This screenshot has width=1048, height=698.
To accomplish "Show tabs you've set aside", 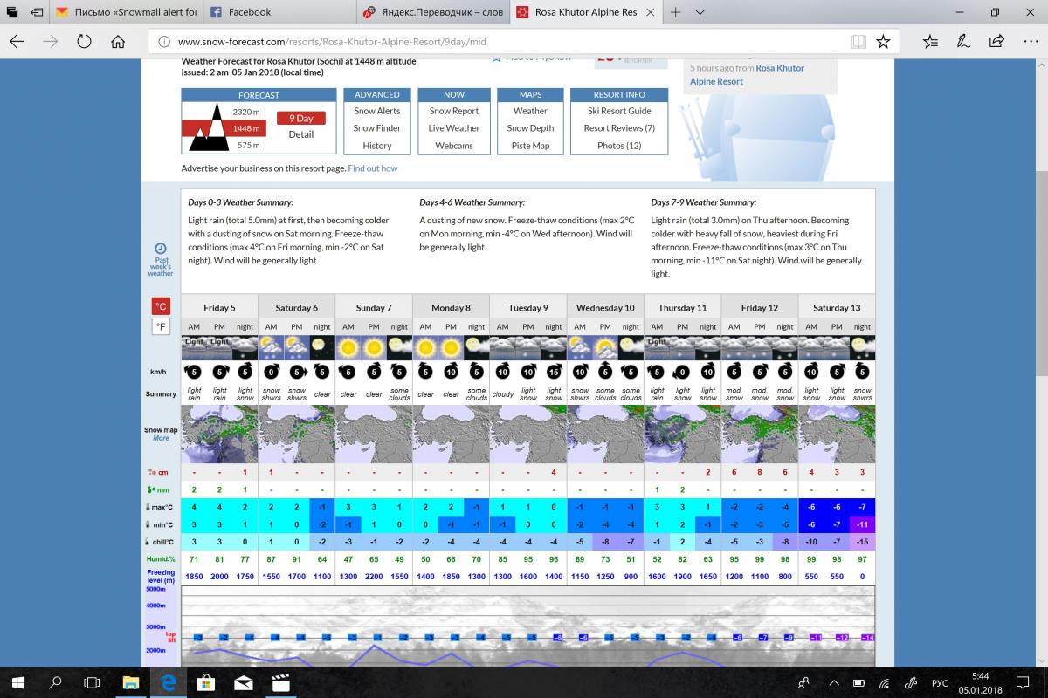I will point(12,12).
